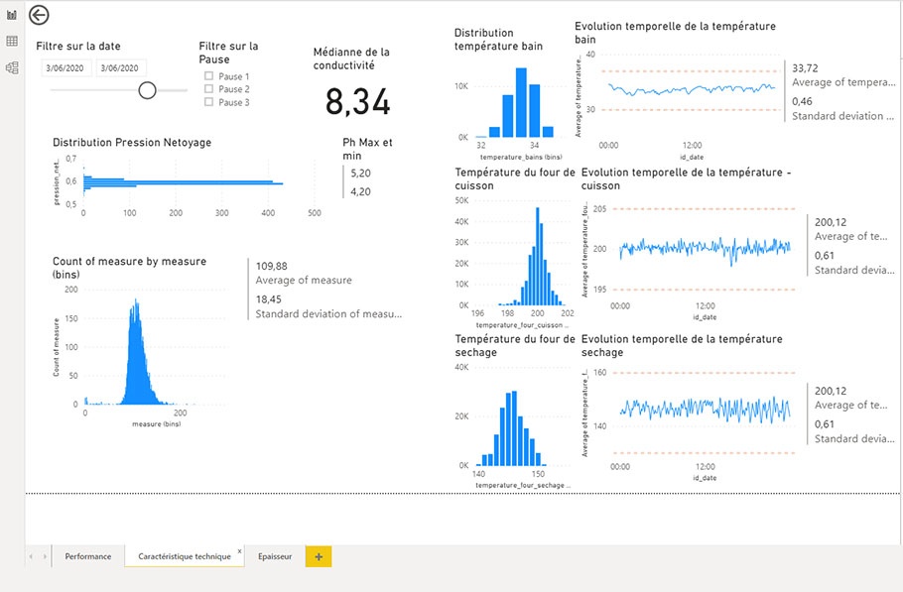Check the Pause 1 checkbox

pos(208,76)
